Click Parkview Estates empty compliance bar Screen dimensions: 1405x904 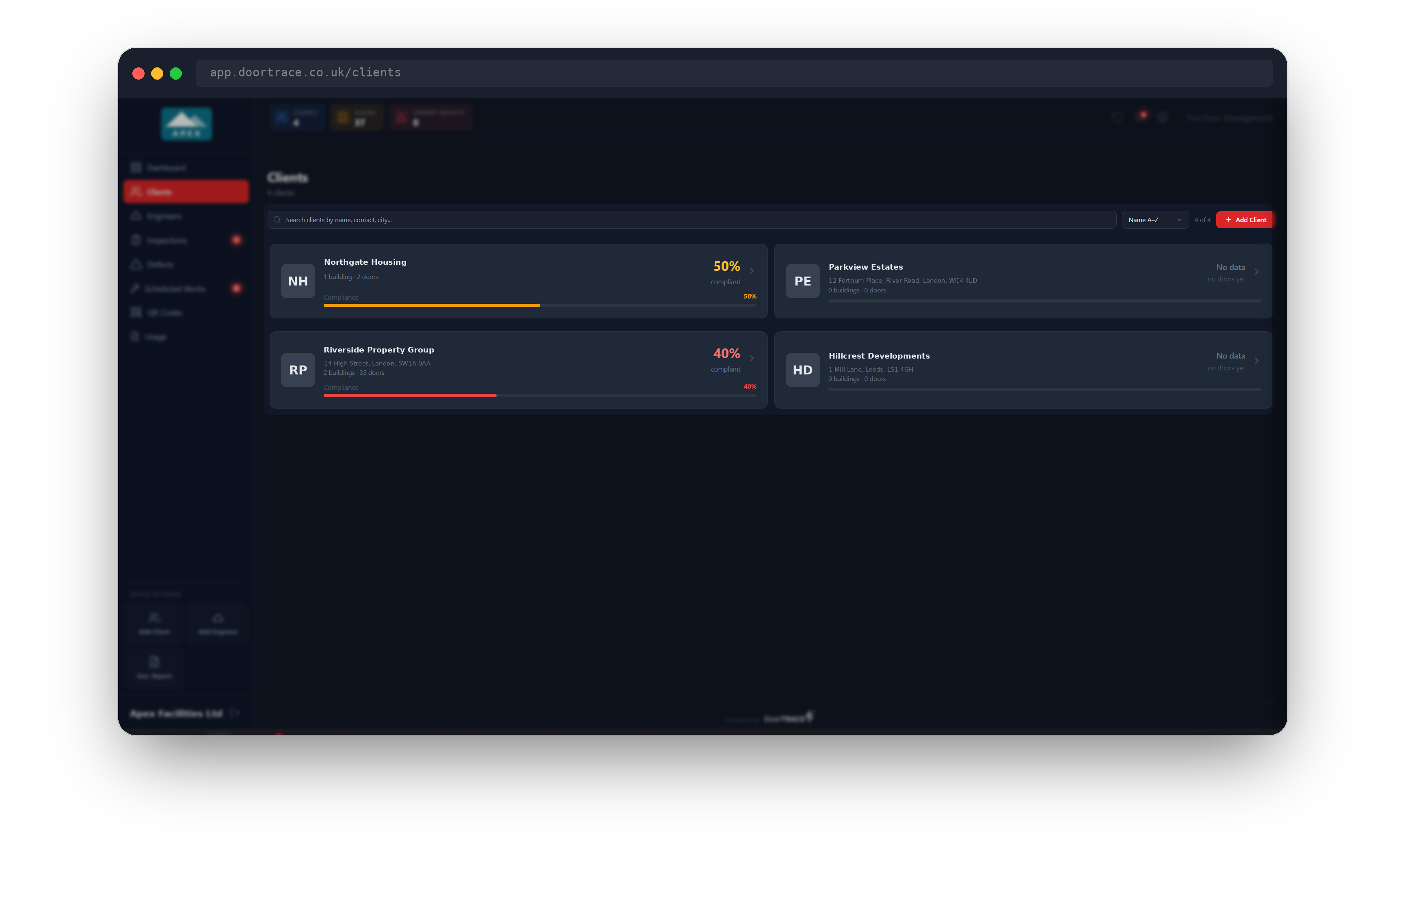pyautogui.click(x=1044, y=301)
